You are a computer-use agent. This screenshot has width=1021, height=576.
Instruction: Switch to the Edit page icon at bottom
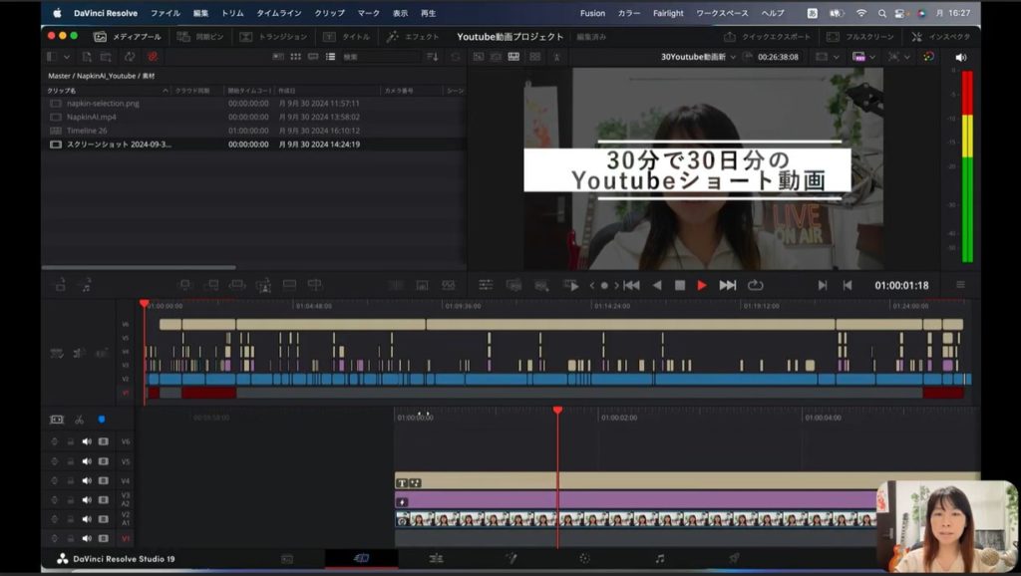pyautogui.click(x=436, y=559)
